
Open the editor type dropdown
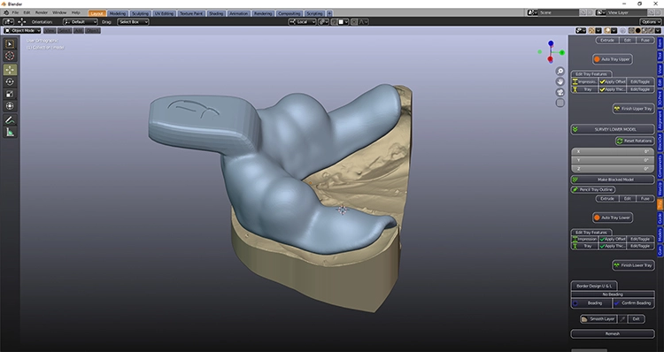(9, 22)
